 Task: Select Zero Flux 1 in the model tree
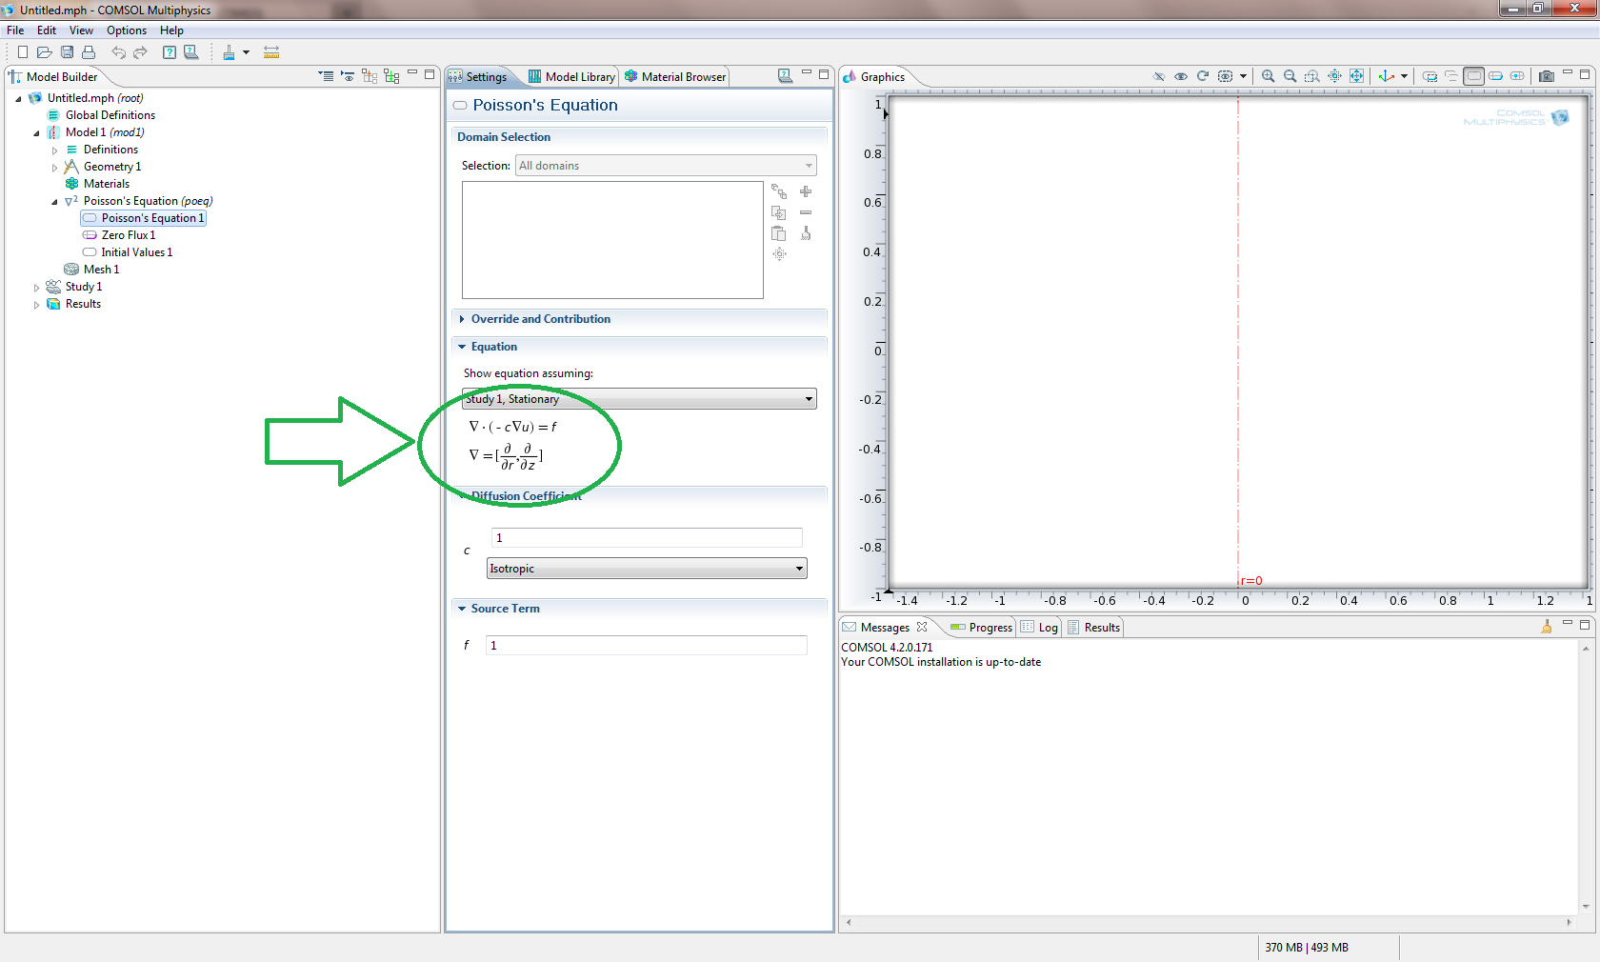128,235
